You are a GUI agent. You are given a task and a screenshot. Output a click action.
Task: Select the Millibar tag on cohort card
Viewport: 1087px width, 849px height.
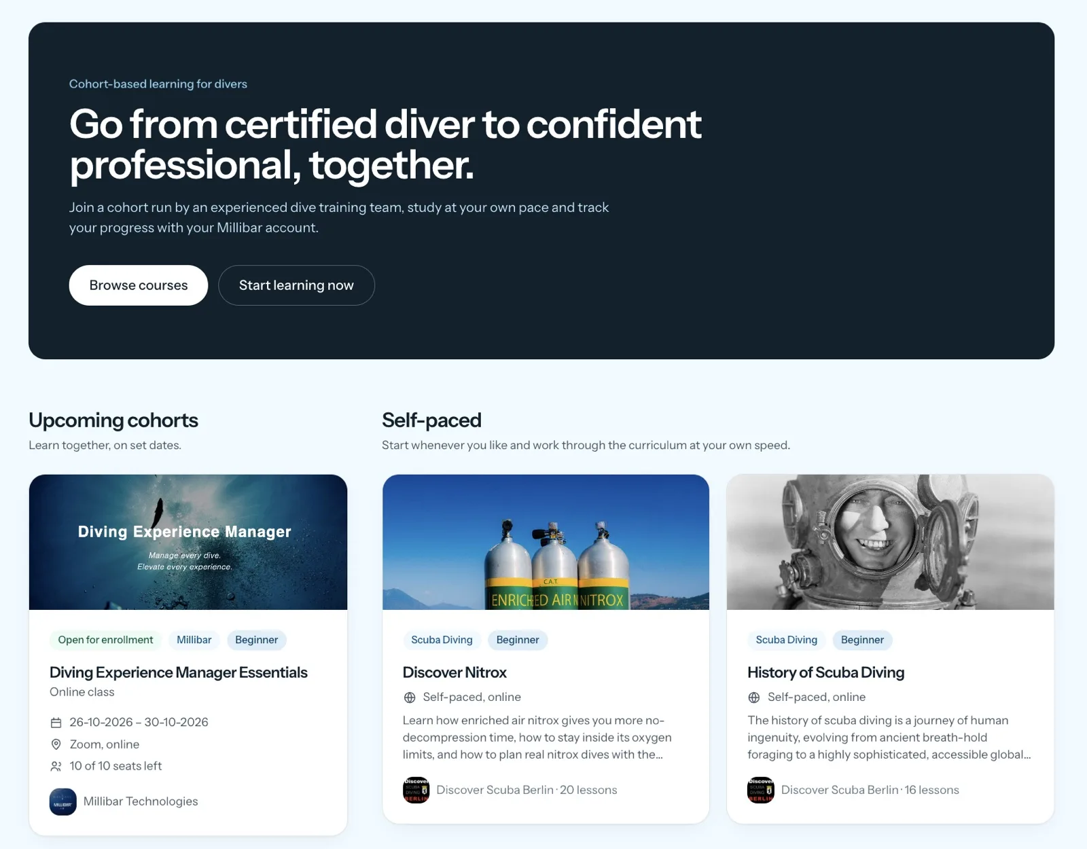pyautogui.click(x=194, y=640)
